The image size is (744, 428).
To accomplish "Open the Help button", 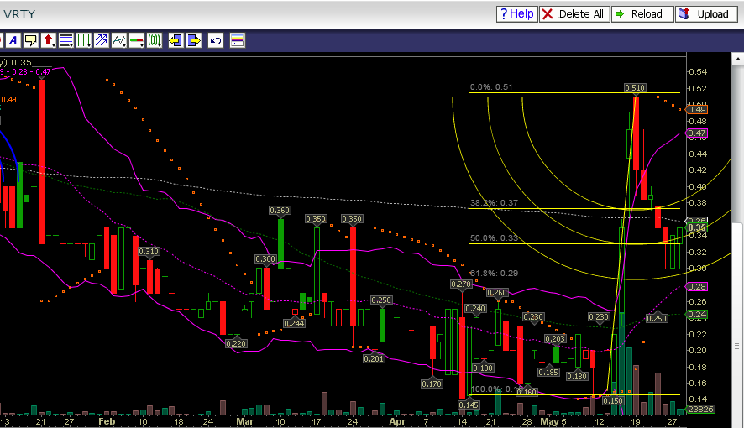I will pos(516,14).
